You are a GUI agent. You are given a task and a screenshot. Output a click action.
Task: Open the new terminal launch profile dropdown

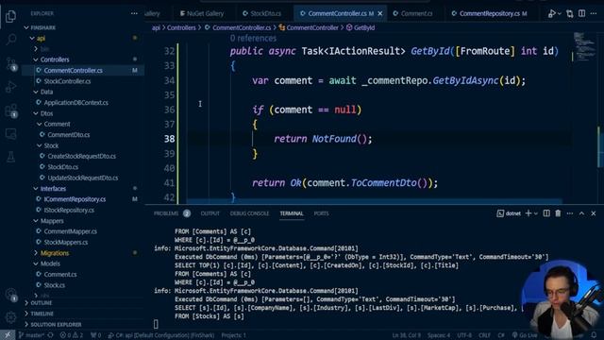[x=535, y=213]
